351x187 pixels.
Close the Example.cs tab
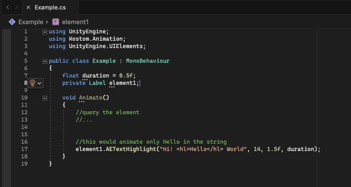click(28, 7)
